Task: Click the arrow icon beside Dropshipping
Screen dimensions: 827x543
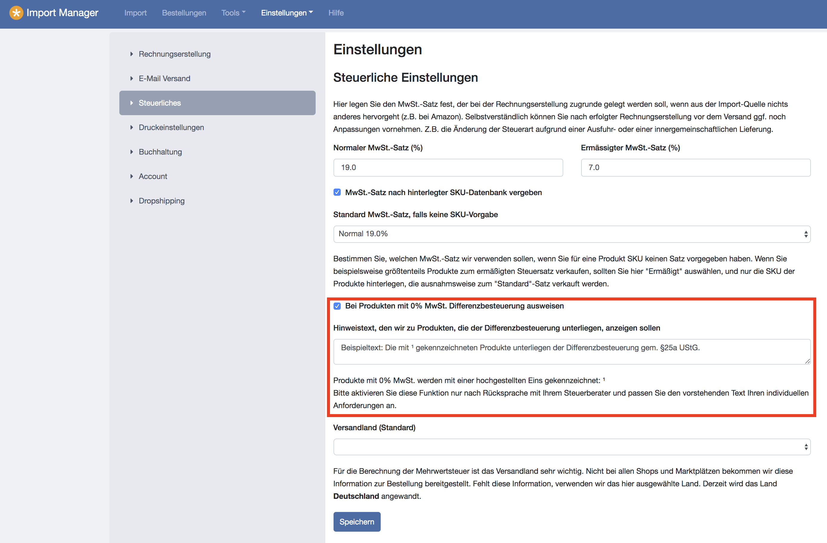Action: tap(132, 201)
